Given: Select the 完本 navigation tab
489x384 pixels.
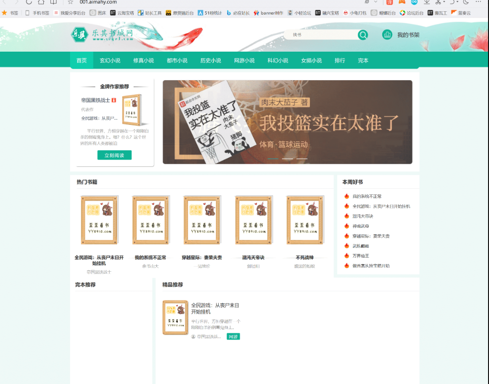Looking at the screenshot, I should click(363, 61).
